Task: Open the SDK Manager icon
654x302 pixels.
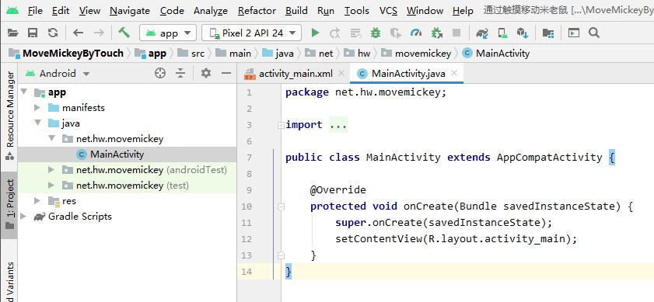Action: (523, 33)
